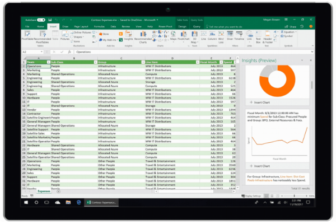
Task: Click Insert Chart under the donut chart
Action: (260, 102)
